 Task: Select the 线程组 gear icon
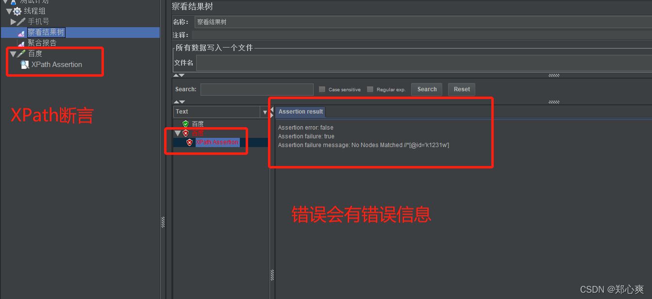pos(17,11)
